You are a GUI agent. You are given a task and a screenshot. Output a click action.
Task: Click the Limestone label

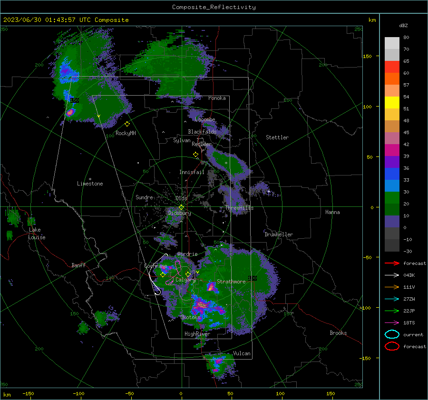coord(90,184)
